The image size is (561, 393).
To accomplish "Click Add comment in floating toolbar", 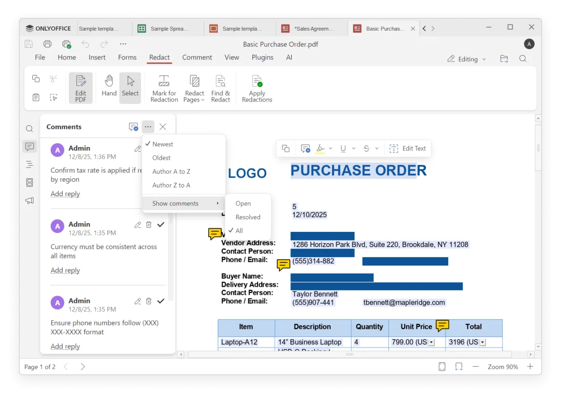I will (x=306, y=149).
